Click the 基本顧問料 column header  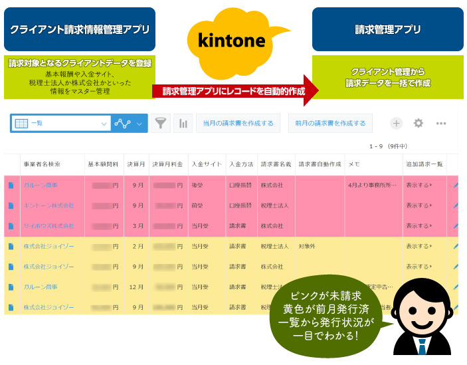pos(103,164)
